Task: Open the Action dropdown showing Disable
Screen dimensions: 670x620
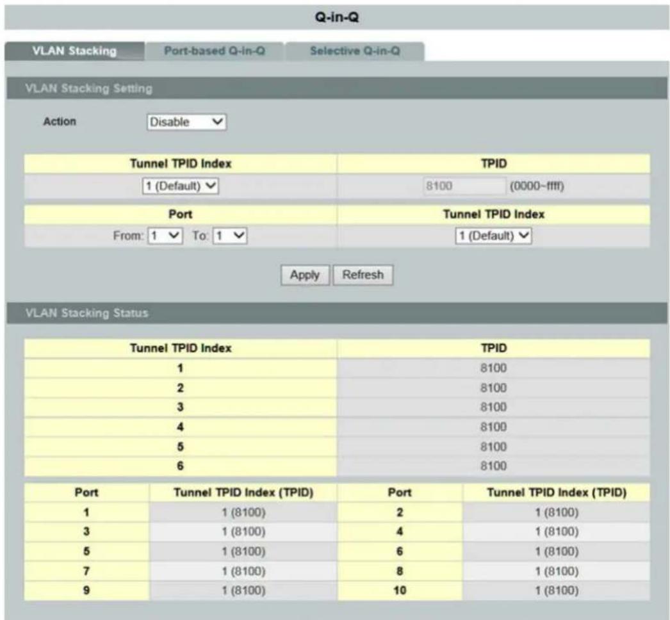Action: coord(186,122)
